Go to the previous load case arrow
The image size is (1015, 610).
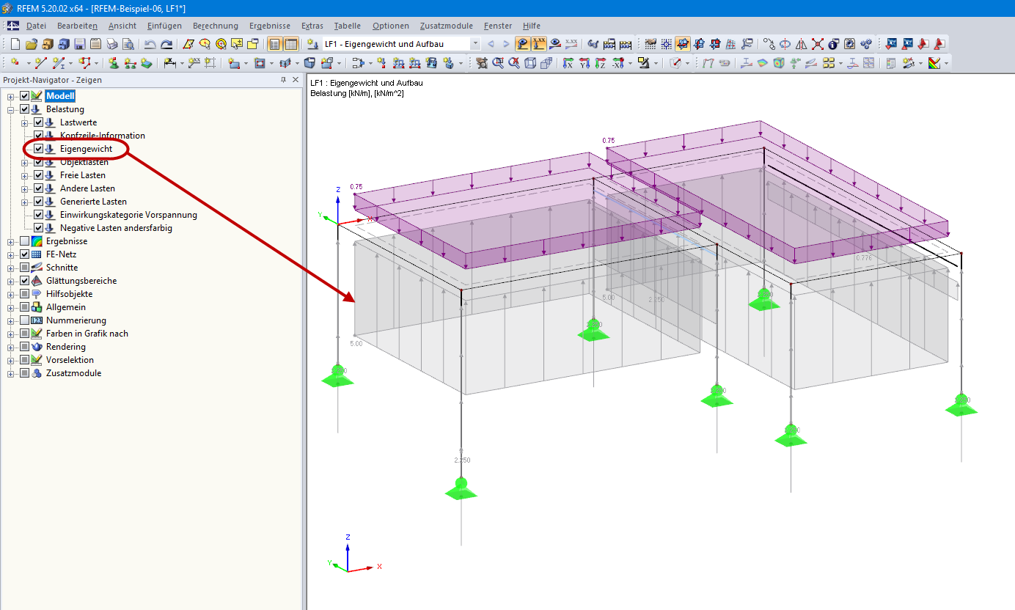[491, 44]
